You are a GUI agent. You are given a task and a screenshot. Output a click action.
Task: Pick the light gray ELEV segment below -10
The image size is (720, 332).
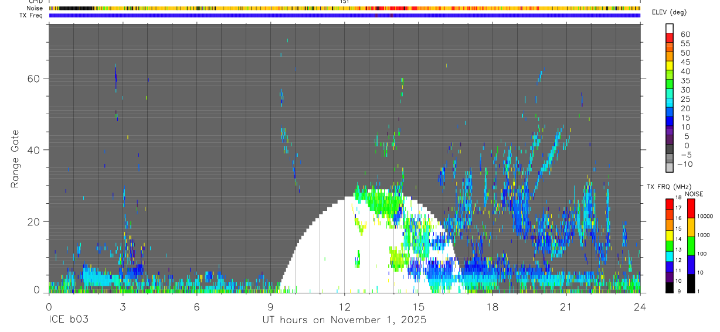(x=670, y=169)
